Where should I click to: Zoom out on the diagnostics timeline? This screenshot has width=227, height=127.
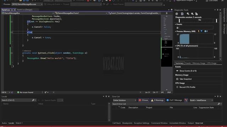(192, 14)
